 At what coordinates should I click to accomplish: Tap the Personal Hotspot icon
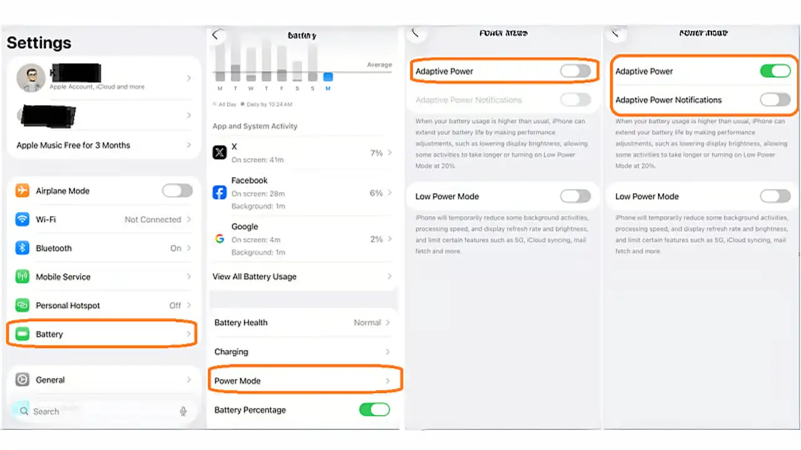click(x=23, y=306)
